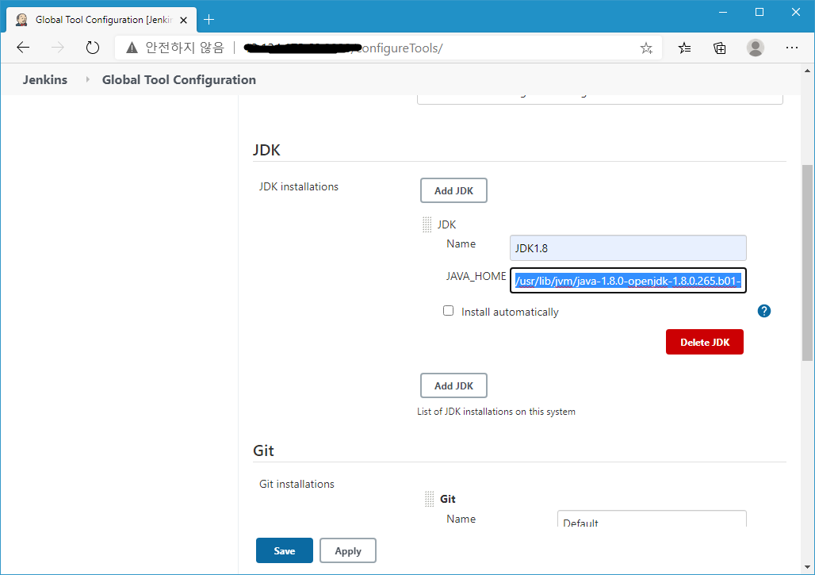The image size is (815, 575).
Task: Close the Global Tool Configuration tab
Action: (183, 21)
